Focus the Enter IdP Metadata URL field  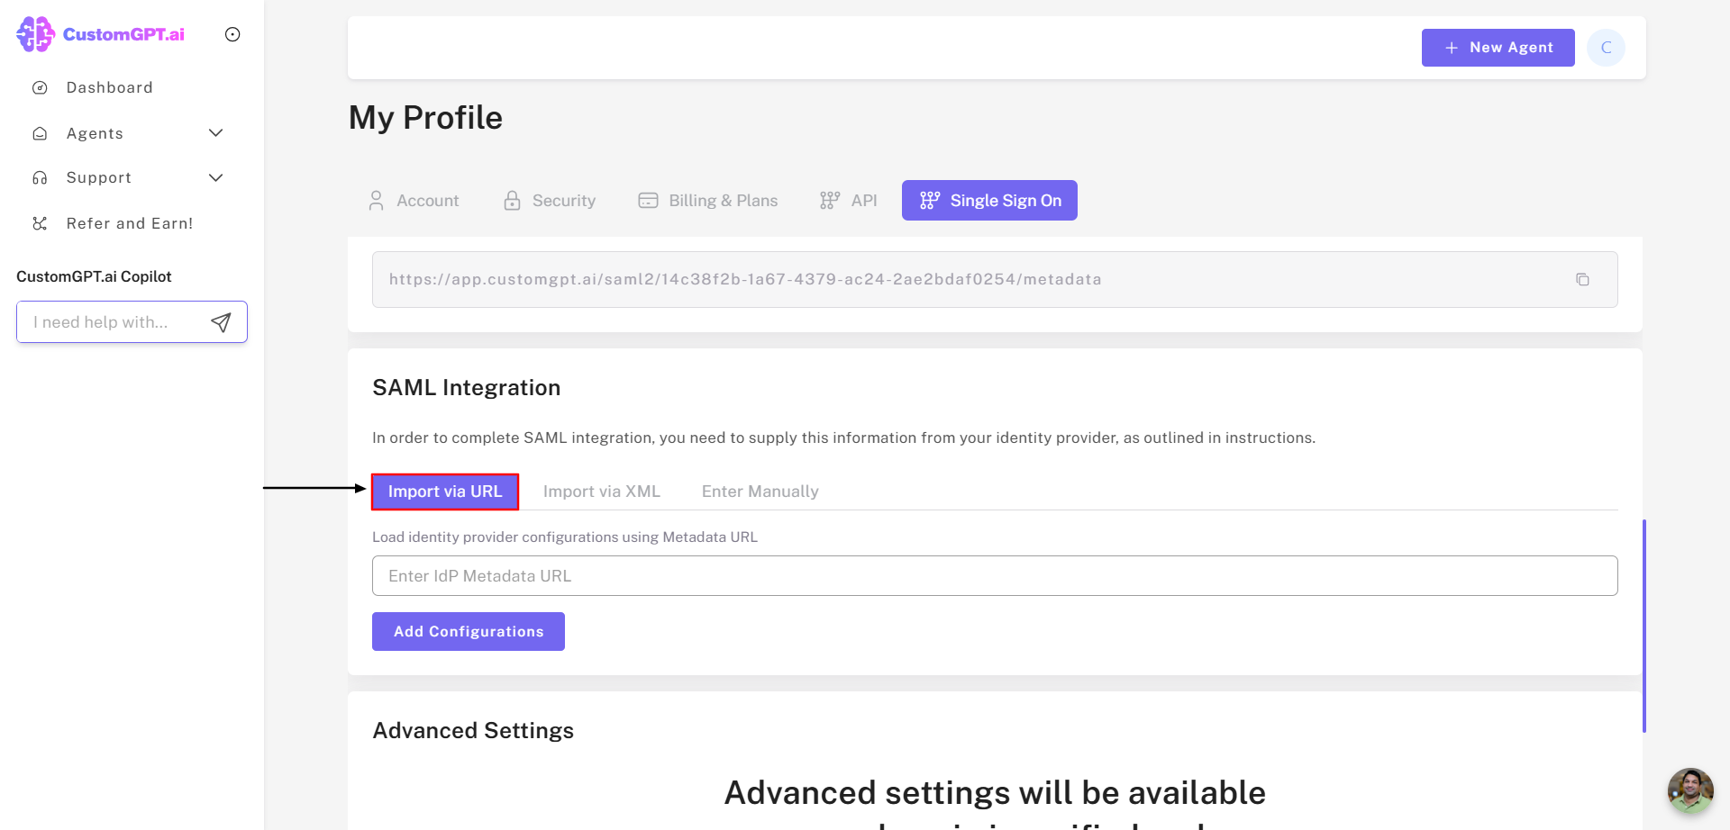click(995, 576)
